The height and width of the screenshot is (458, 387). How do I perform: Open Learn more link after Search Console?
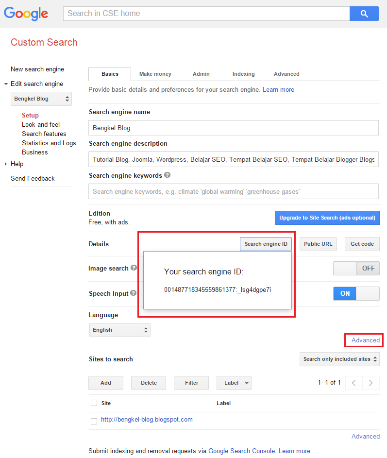pyautogui.click(x=294, y=451)
